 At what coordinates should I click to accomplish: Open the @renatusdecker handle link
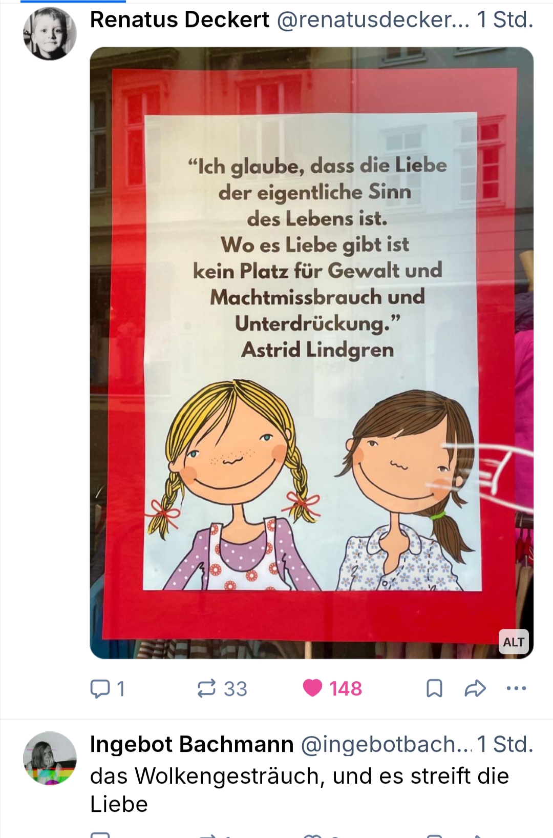(x=373, y=19)
